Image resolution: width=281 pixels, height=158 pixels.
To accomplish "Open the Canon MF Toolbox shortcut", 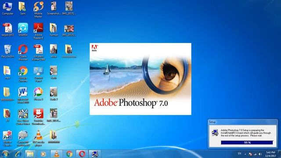I will (x=23, y=138).
